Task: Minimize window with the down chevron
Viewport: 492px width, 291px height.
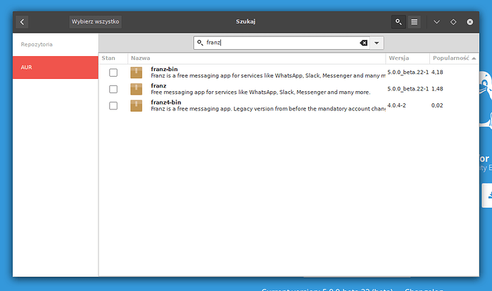Action: coord(436,22)
